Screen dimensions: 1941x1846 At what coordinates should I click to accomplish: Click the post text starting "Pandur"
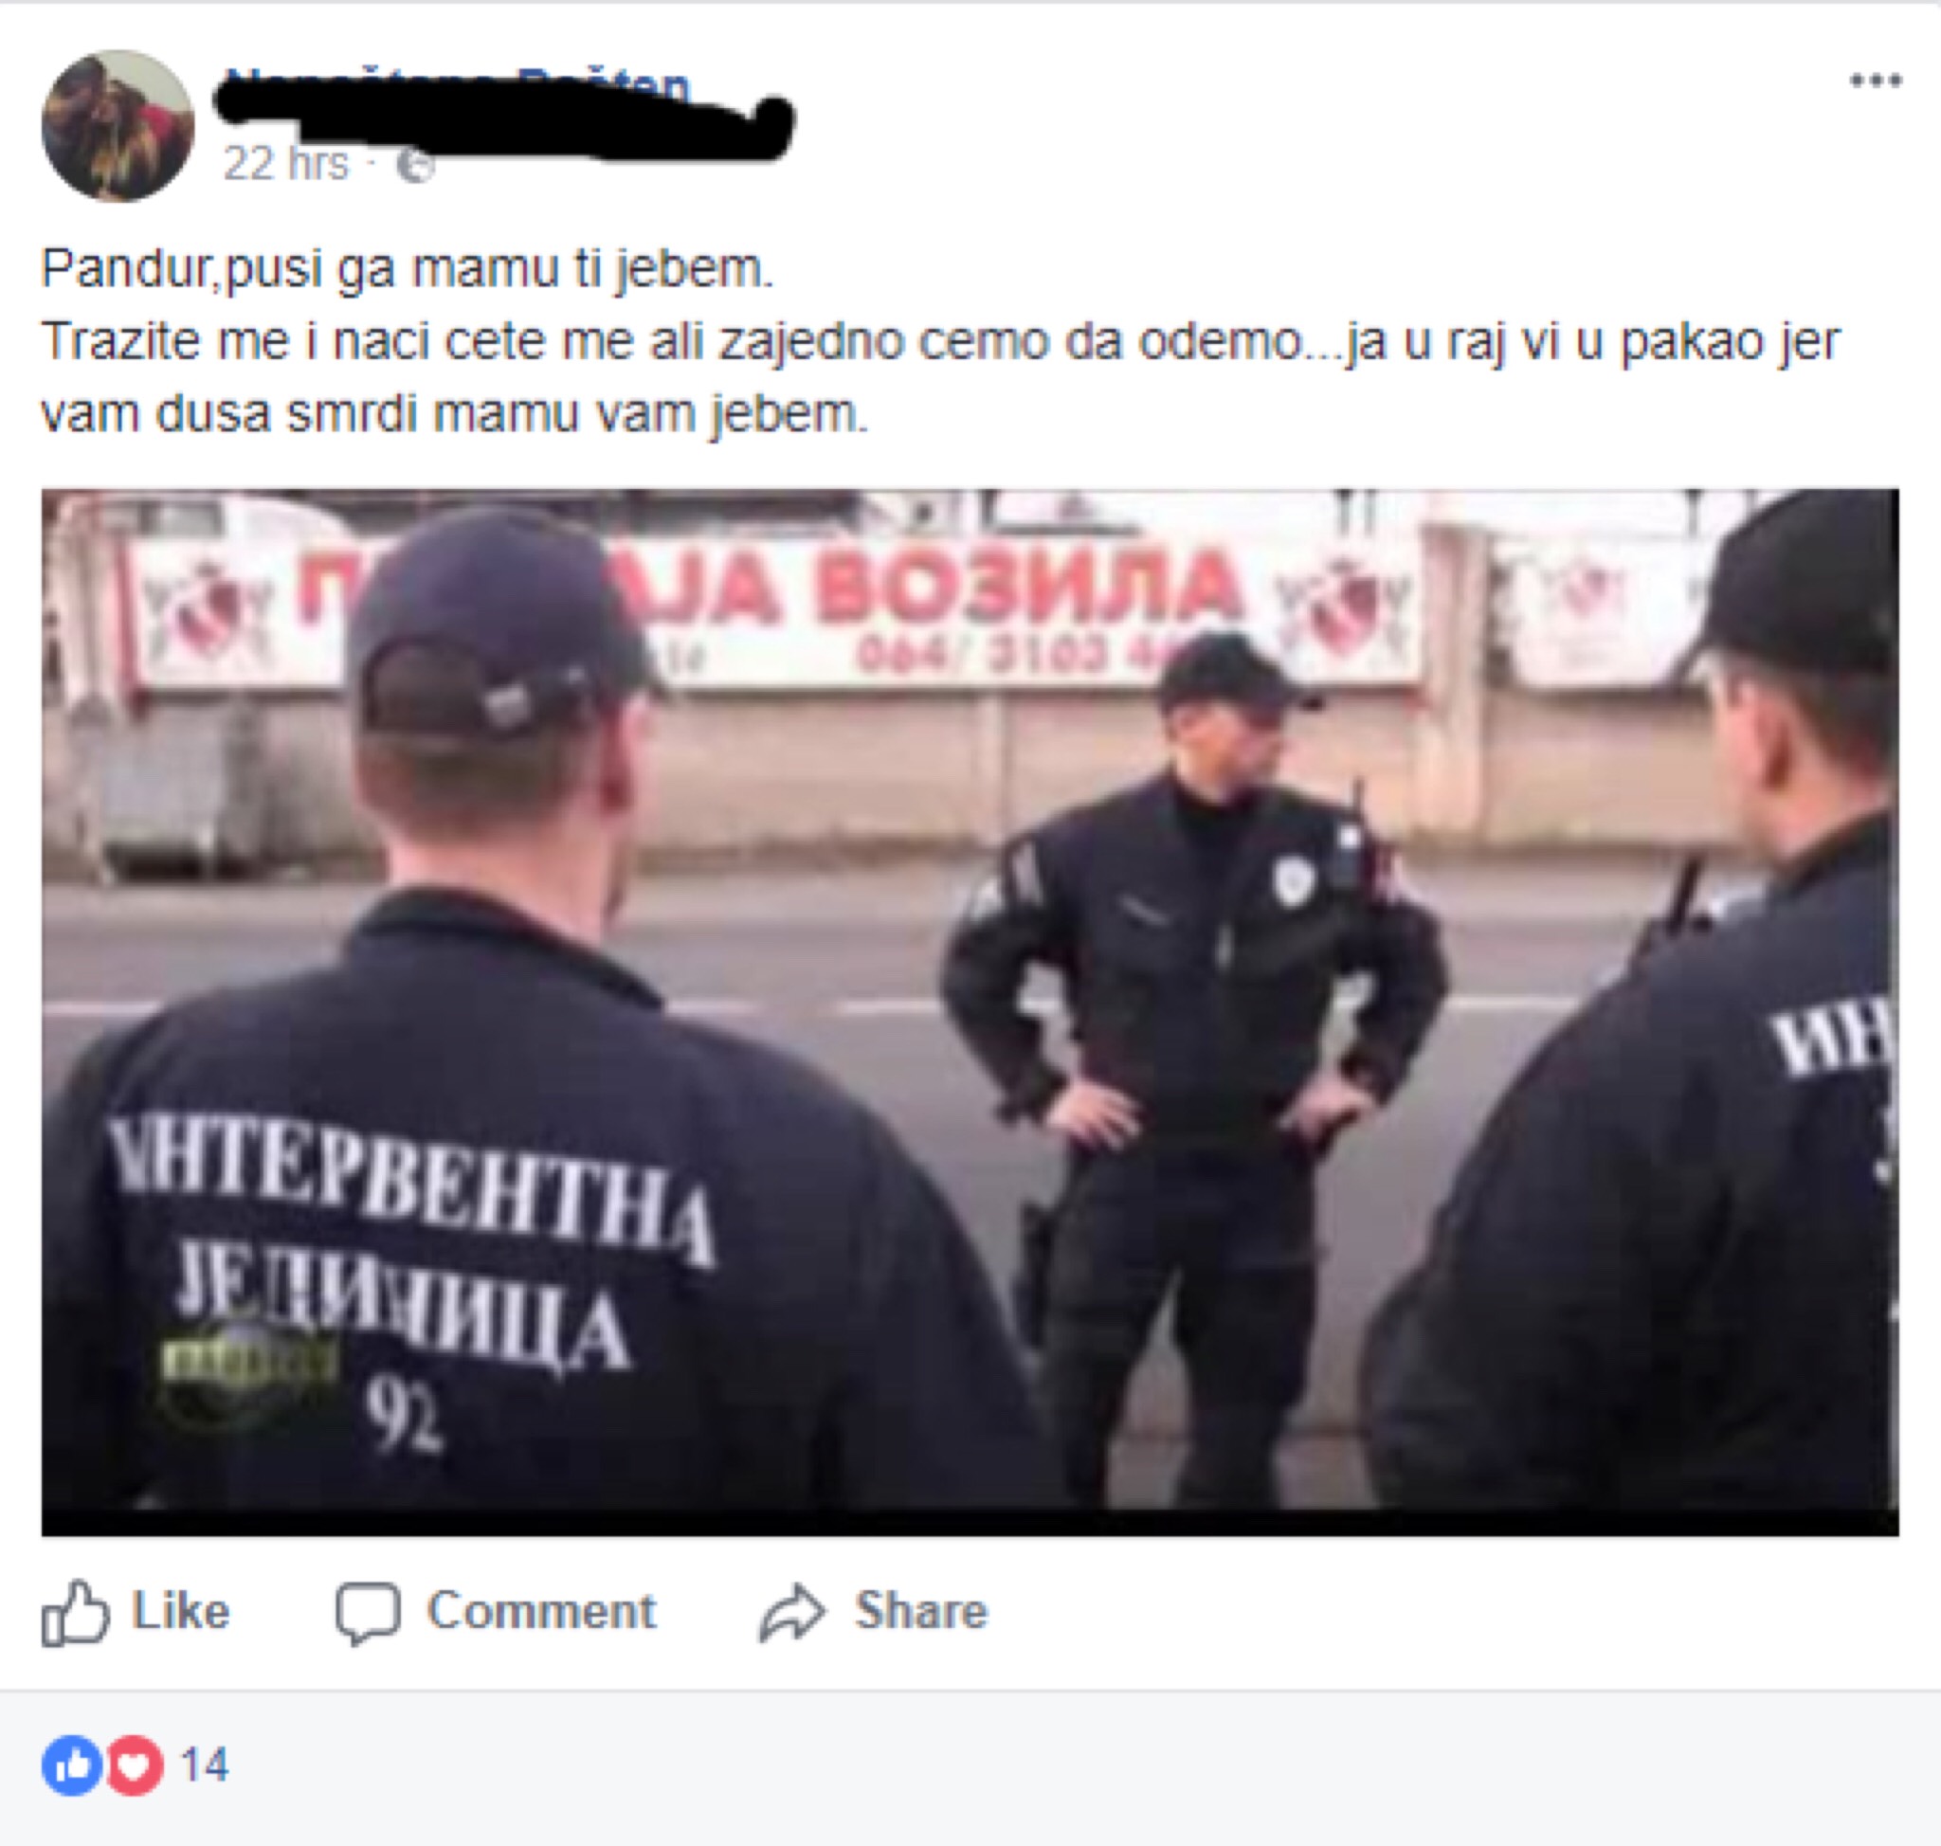[x=408, y=268]
